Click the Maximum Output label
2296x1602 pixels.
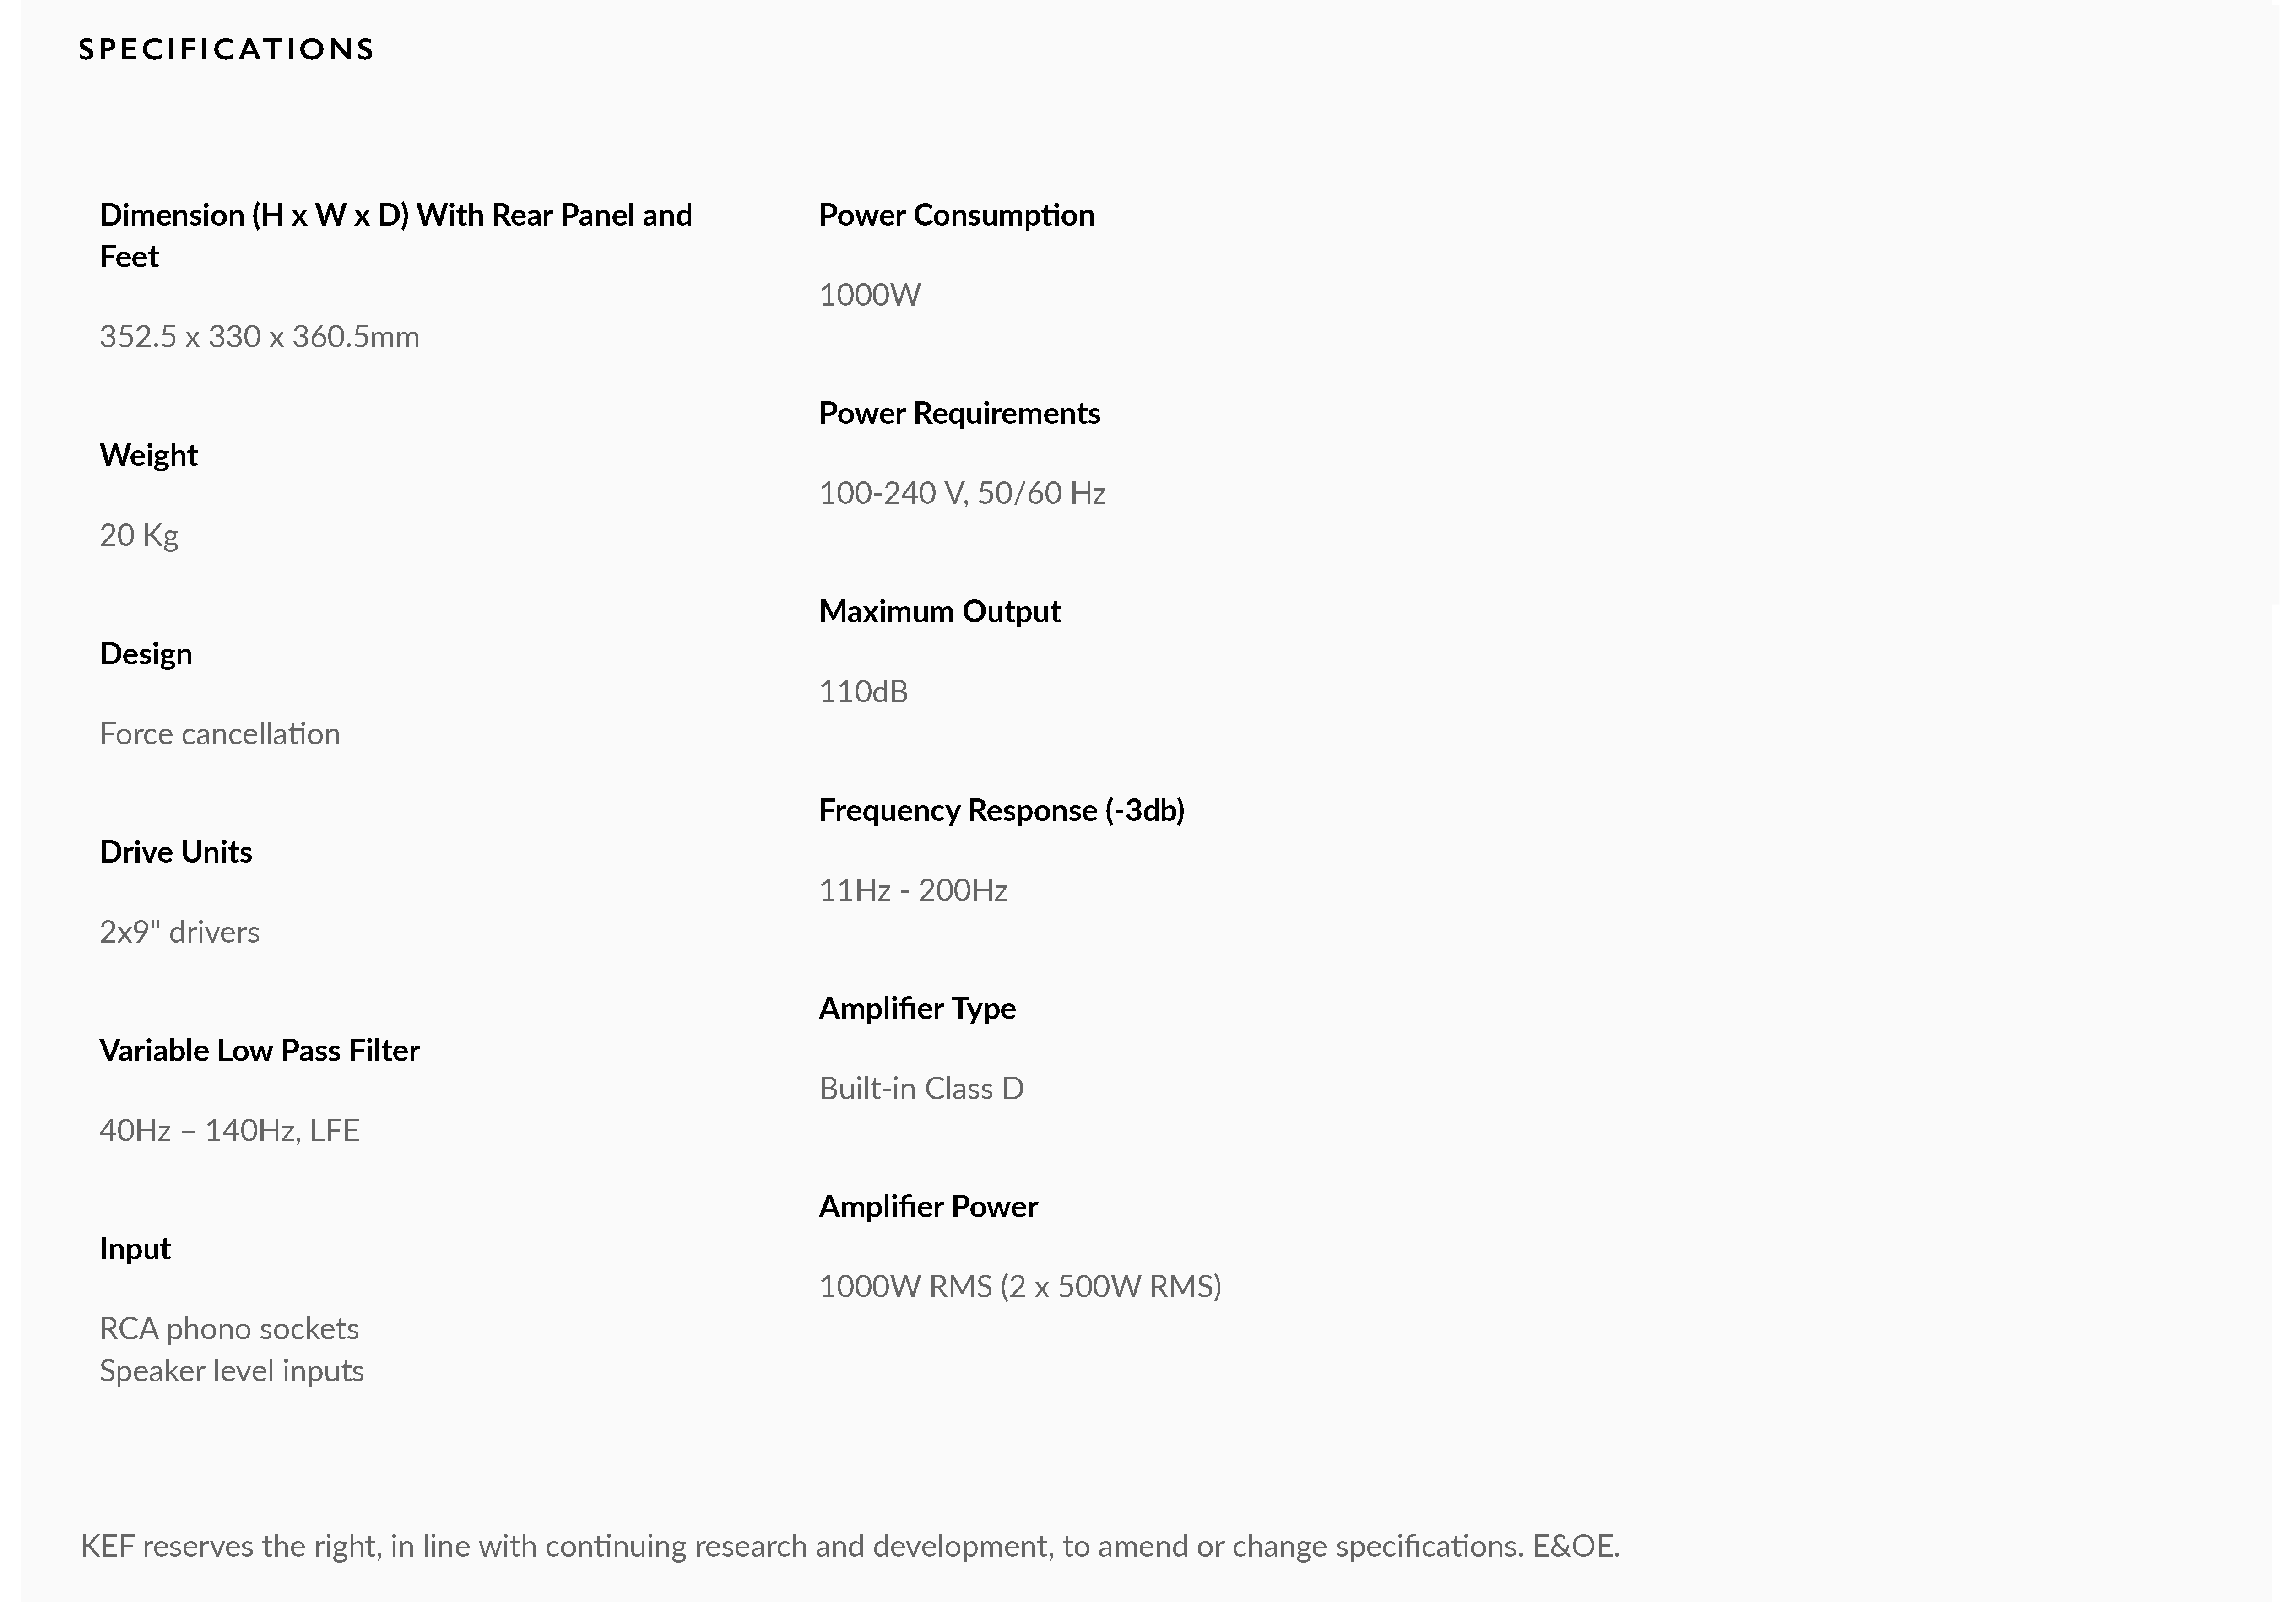(x=939, y=612)
